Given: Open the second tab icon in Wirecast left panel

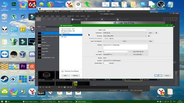Looking at the screenshot, I should [x=44, y=19].
